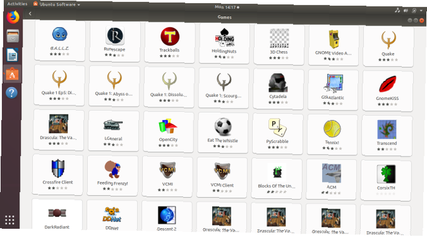Open the Transcend game icon
This screenshot has height=237, width=427.
[387, 130]
